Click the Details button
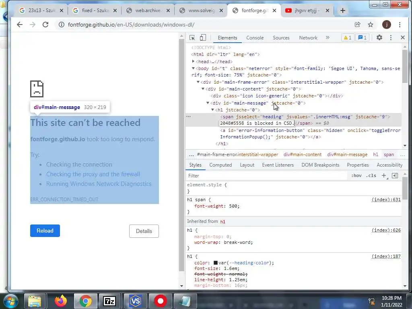The width and height of the screenshot is (412, 309). (144, 231)
